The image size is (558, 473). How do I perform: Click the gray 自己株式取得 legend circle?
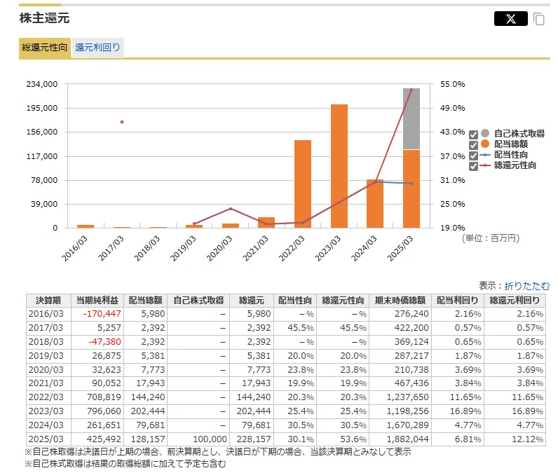click(x=485, y=133)
